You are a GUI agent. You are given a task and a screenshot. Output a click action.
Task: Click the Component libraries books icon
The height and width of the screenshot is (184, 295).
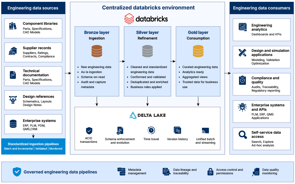13,26
